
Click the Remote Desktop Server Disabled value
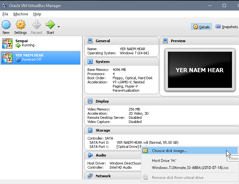(135, 118)
